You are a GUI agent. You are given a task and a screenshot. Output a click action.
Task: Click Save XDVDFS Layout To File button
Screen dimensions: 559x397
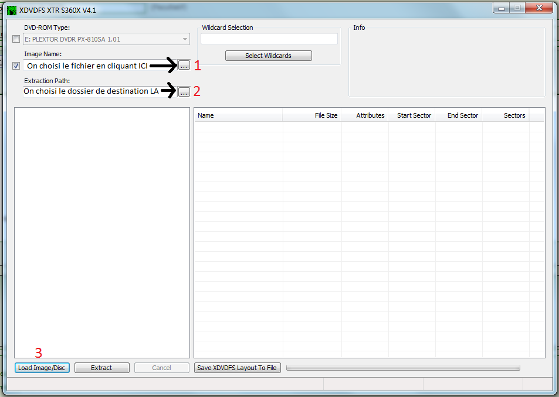click(x=238, y=368)
